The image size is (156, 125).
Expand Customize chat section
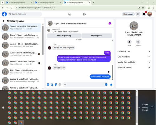click(x=134, y=51)
